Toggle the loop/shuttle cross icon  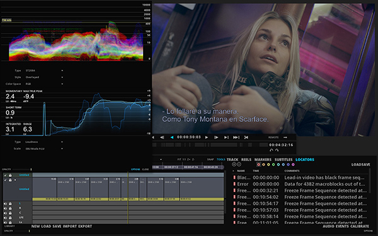point(246,137)
